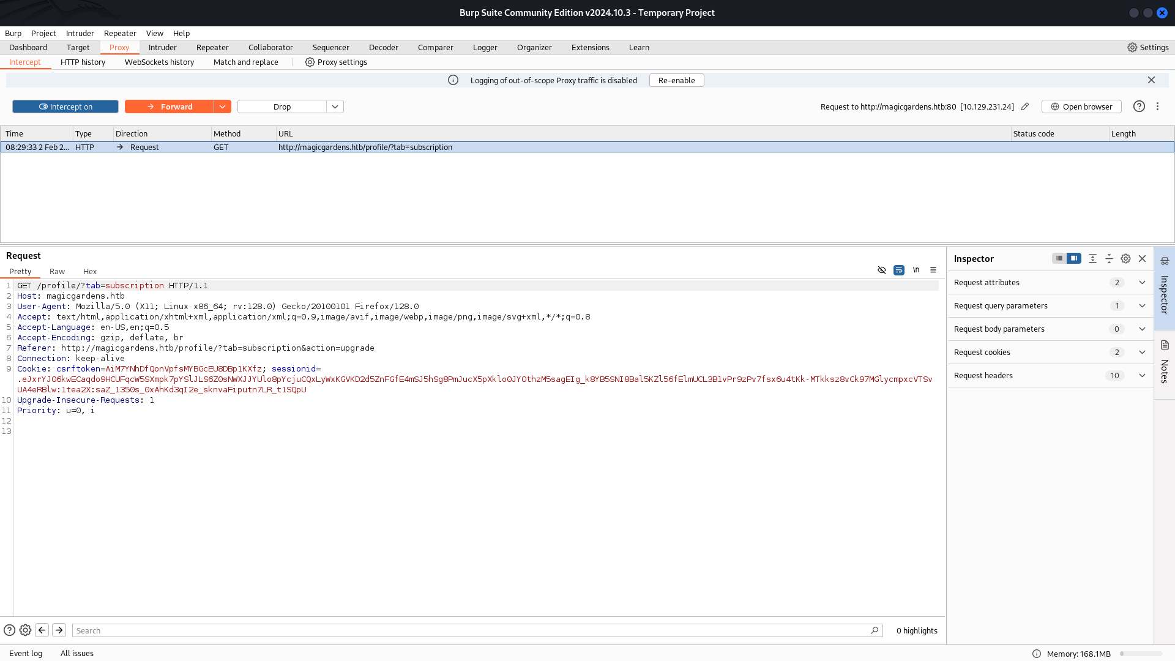Collapse all Inspector sections icon
The width and height of the screenshot is (1175, 661).
pyautogui.click(x=1109, y=259)
